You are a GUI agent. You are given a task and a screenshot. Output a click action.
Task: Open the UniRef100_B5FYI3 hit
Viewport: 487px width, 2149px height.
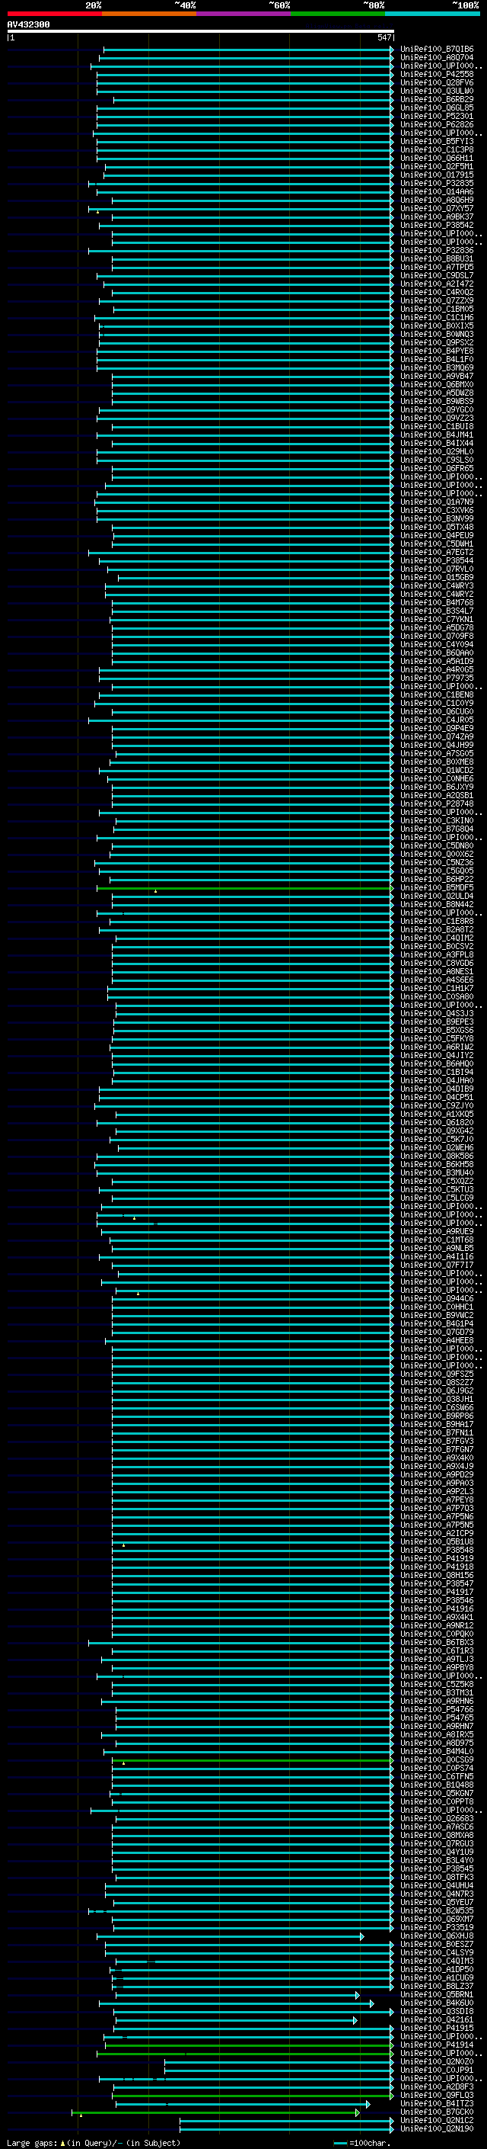point(437,141)
